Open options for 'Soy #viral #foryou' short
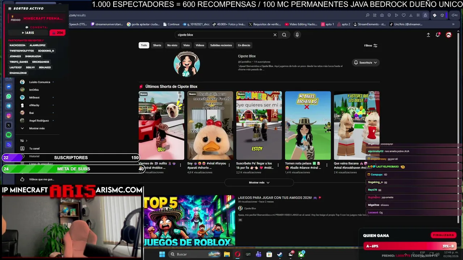Viewport: 463px width, 260px height. [229, 165]
